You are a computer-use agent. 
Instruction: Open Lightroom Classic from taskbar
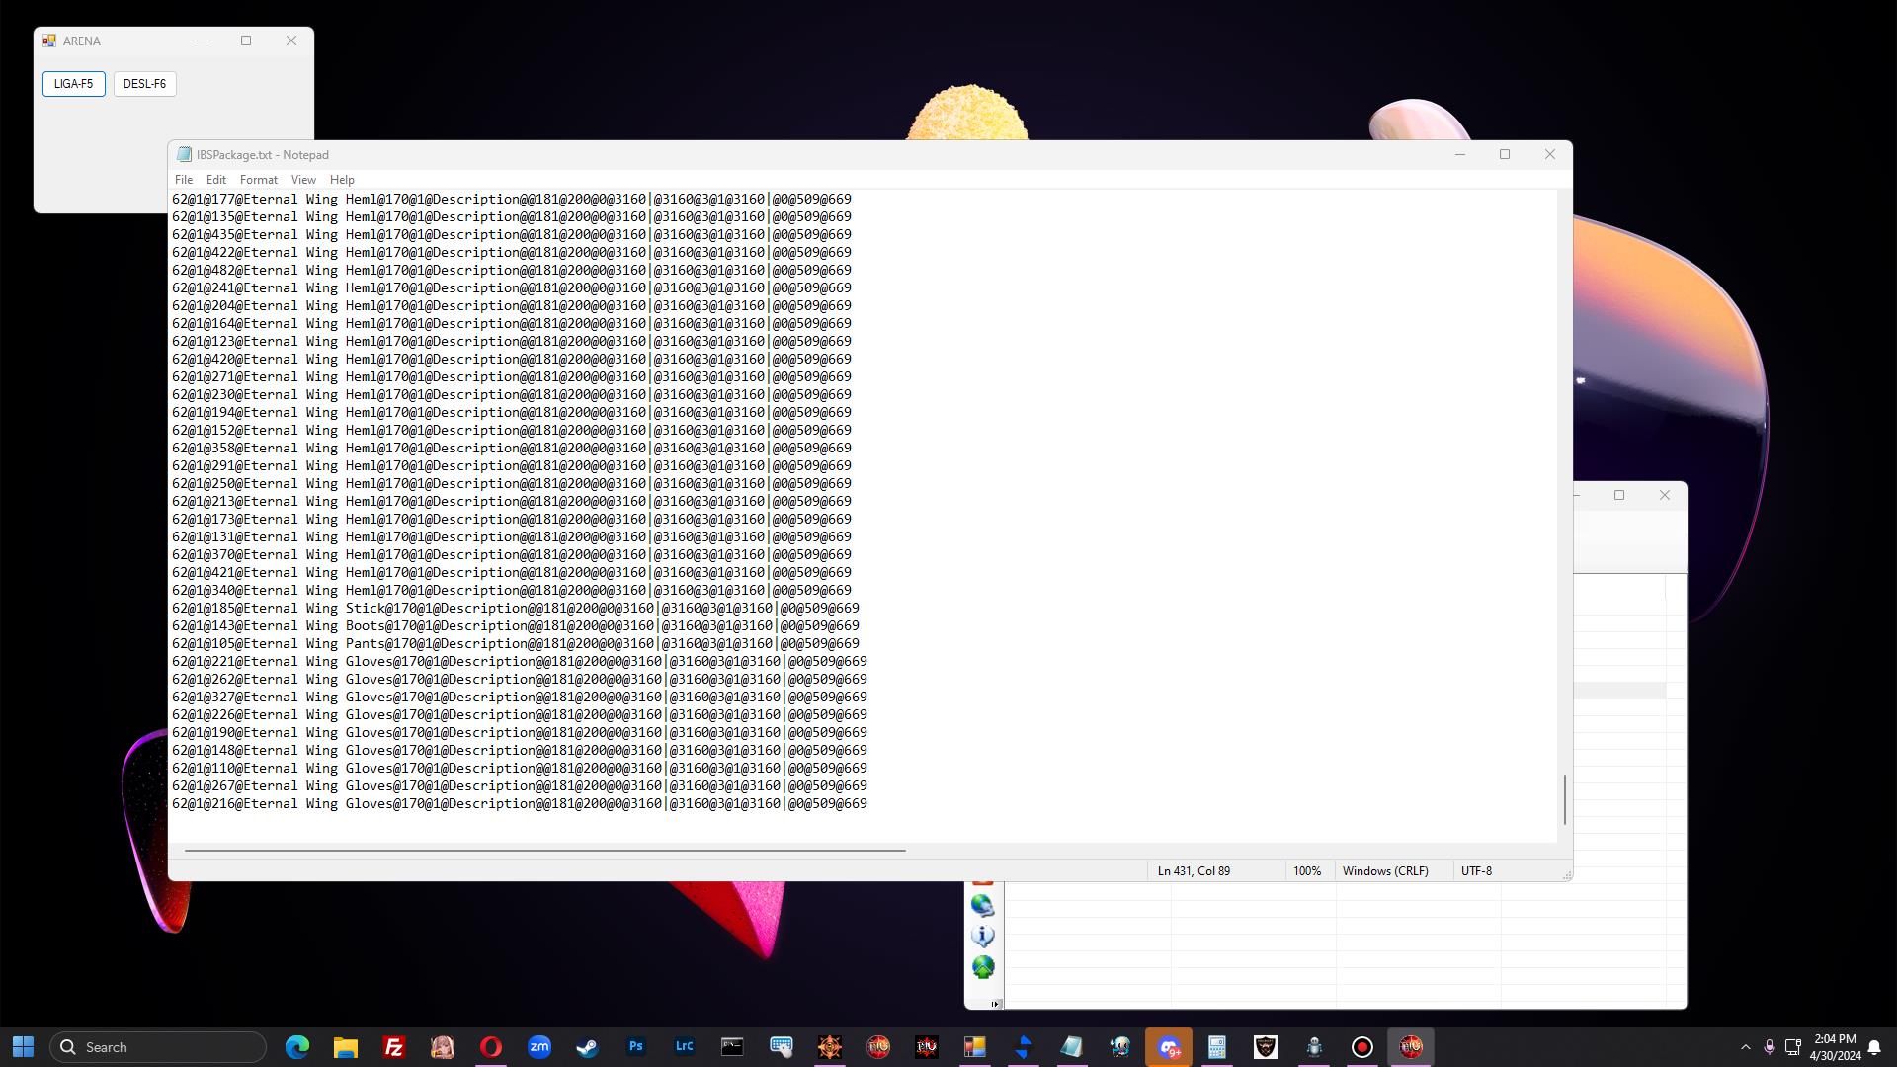pyautogui.click(x=685, y=1047)
